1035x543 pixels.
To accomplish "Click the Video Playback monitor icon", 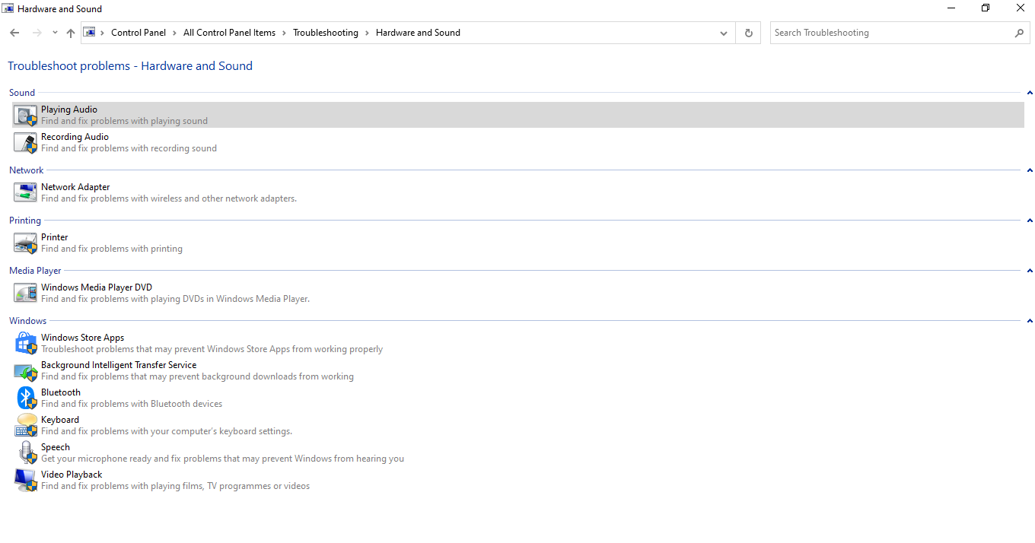I will pyautogui.click(x=26, y=481).
